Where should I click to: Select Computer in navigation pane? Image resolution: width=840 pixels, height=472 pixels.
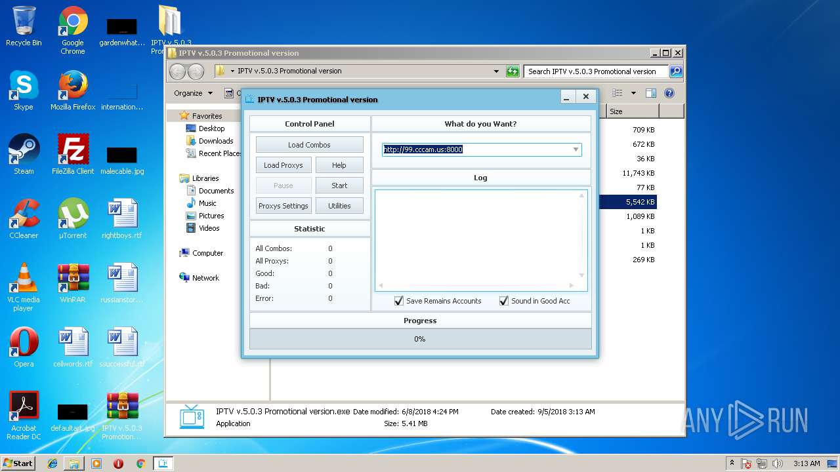pos(207,253)
